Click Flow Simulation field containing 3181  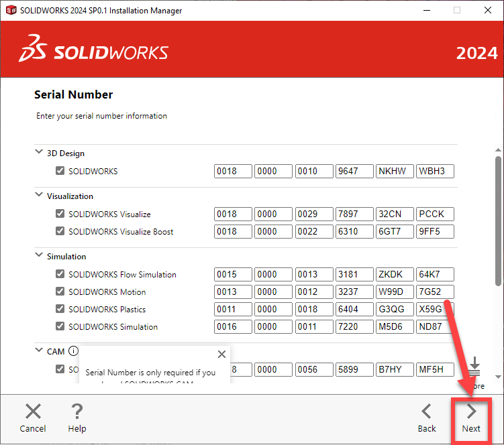coord(354,275)
